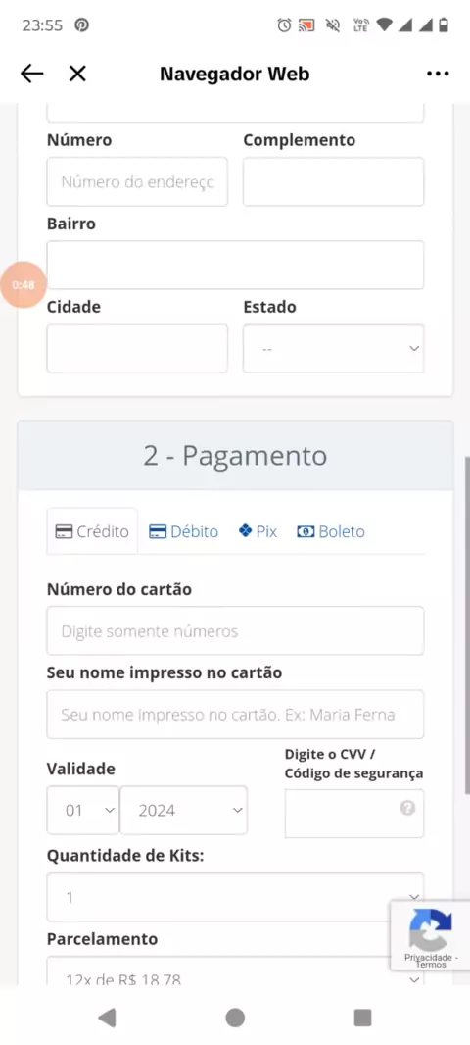Select the Crédito payment tab
470x1045 pixels.
click(92, 532)
